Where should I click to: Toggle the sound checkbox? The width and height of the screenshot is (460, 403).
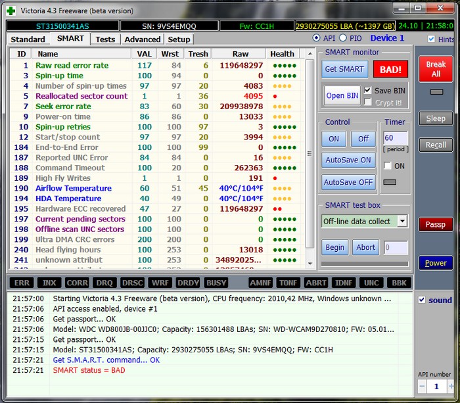(x=422, y=300)
